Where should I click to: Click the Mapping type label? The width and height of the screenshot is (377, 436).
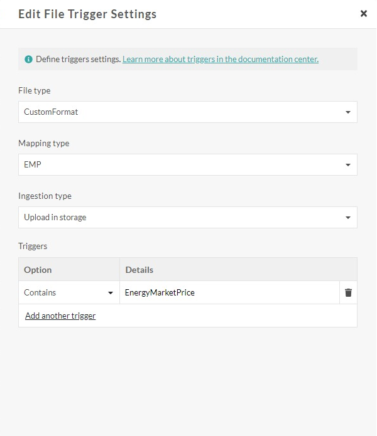tap(44, 143)
